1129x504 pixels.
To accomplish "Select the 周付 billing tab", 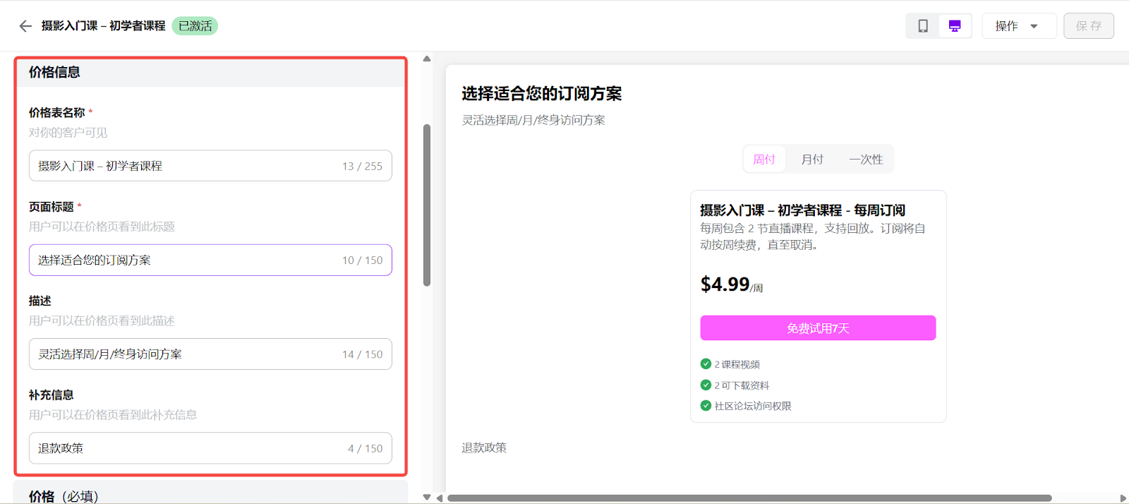I will click(x=764, y=160).
